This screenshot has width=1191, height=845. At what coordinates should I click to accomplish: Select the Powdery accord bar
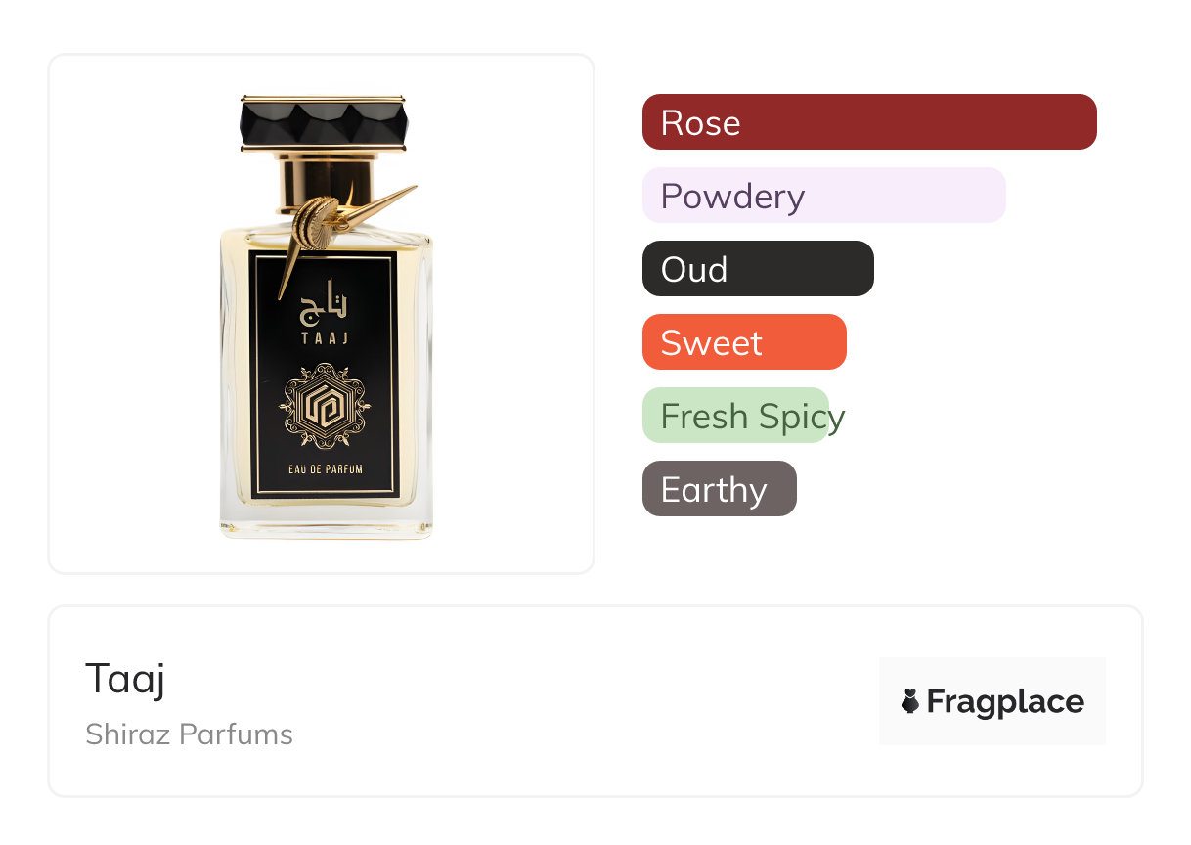tap(823, 196)
